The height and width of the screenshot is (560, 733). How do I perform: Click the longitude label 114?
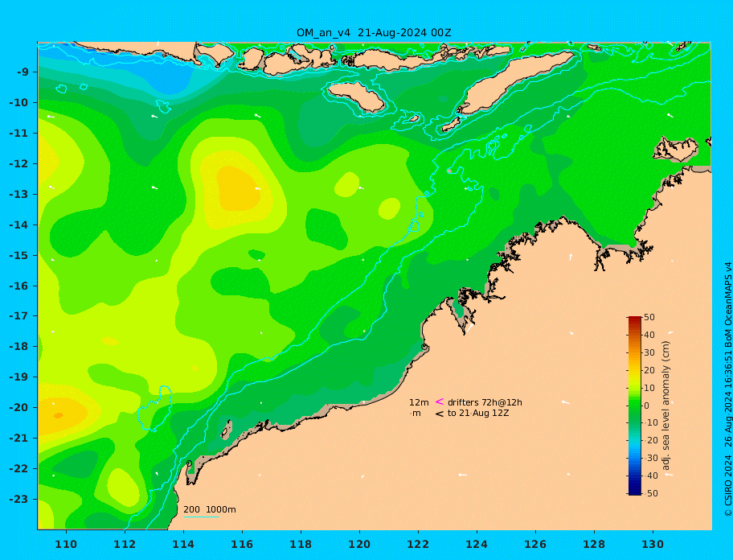click(x=183, y=545)
